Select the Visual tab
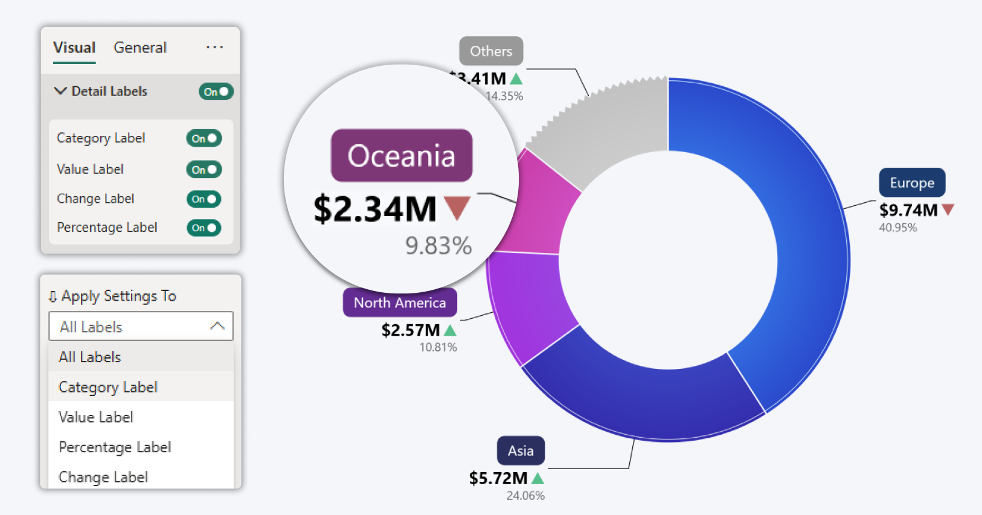This screenshot has height=515, width=982. [x=74, y=48]
